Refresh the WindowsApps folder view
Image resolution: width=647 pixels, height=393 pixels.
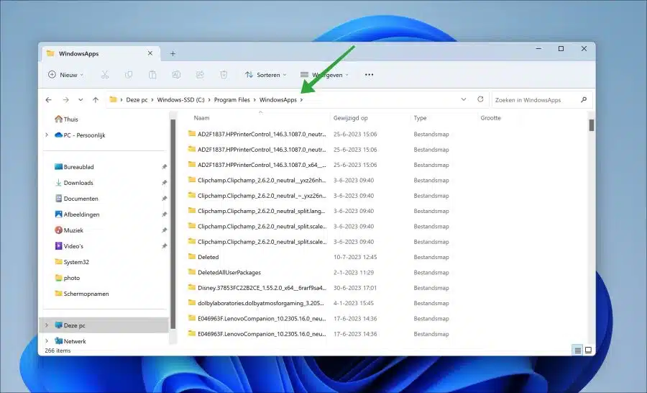480,99
